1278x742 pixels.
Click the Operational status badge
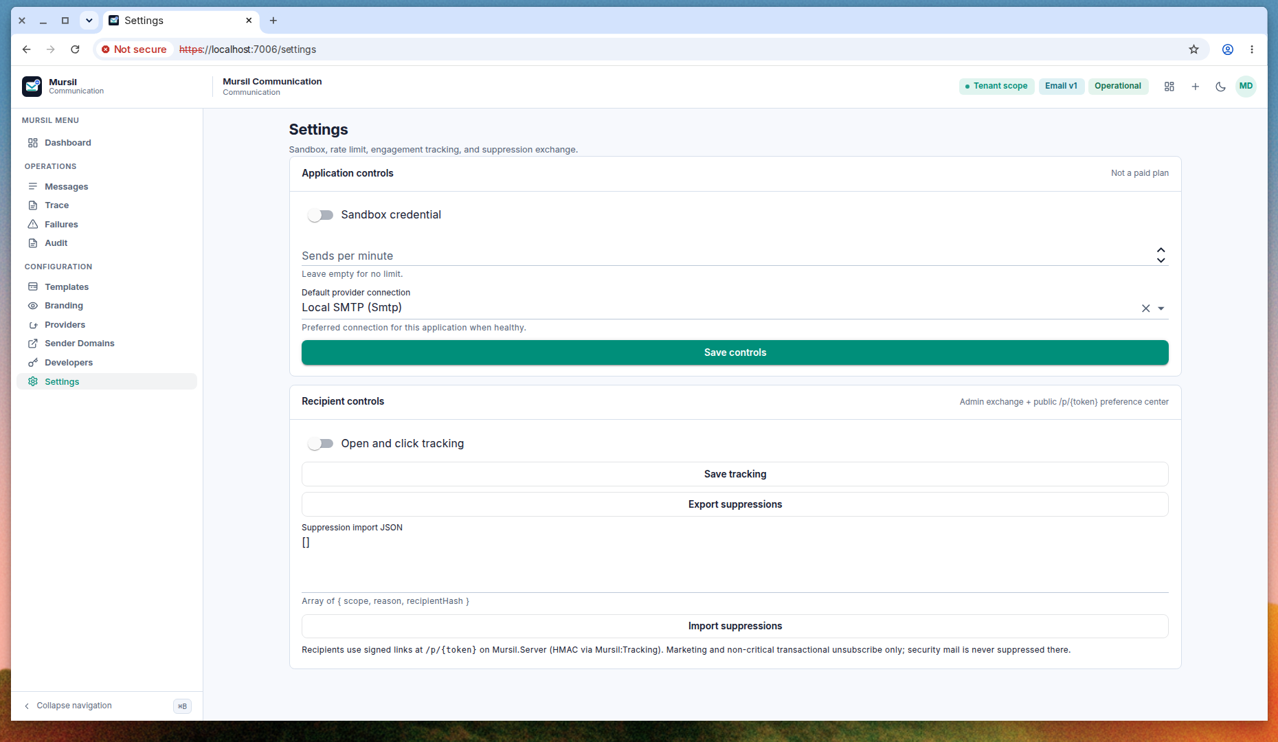tap(1118, 87)
